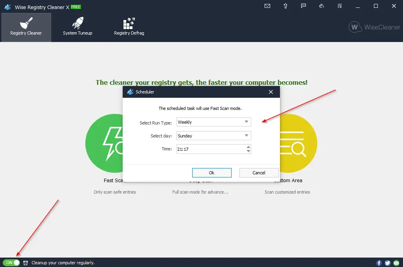This screenshot has height=267, width=403.
Task: Open the Twitter share icon
Action: coord(388,263)
